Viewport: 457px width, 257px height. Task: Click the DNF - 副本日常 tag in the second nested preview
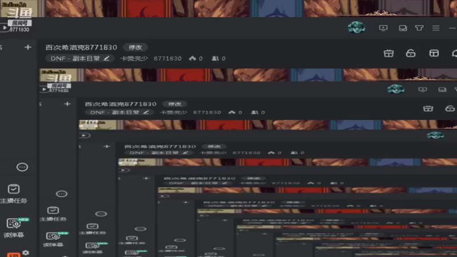[159, 152]
